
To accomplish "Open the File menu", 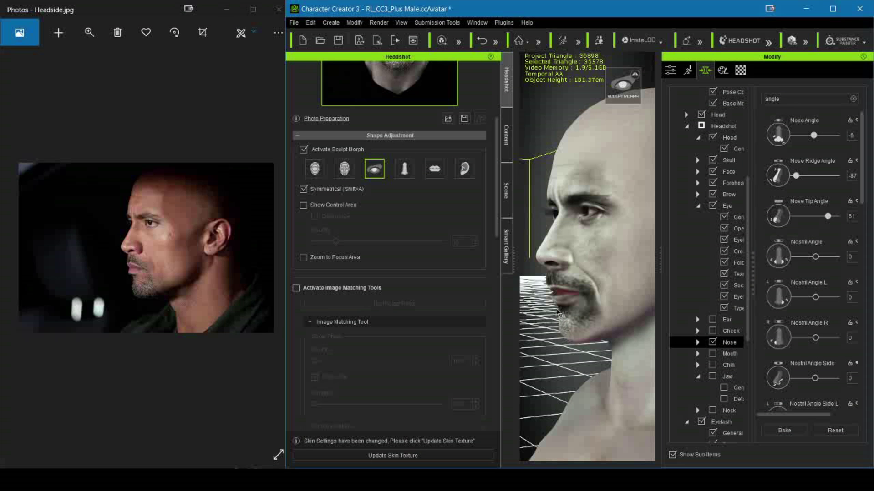I will coord(294,22).
